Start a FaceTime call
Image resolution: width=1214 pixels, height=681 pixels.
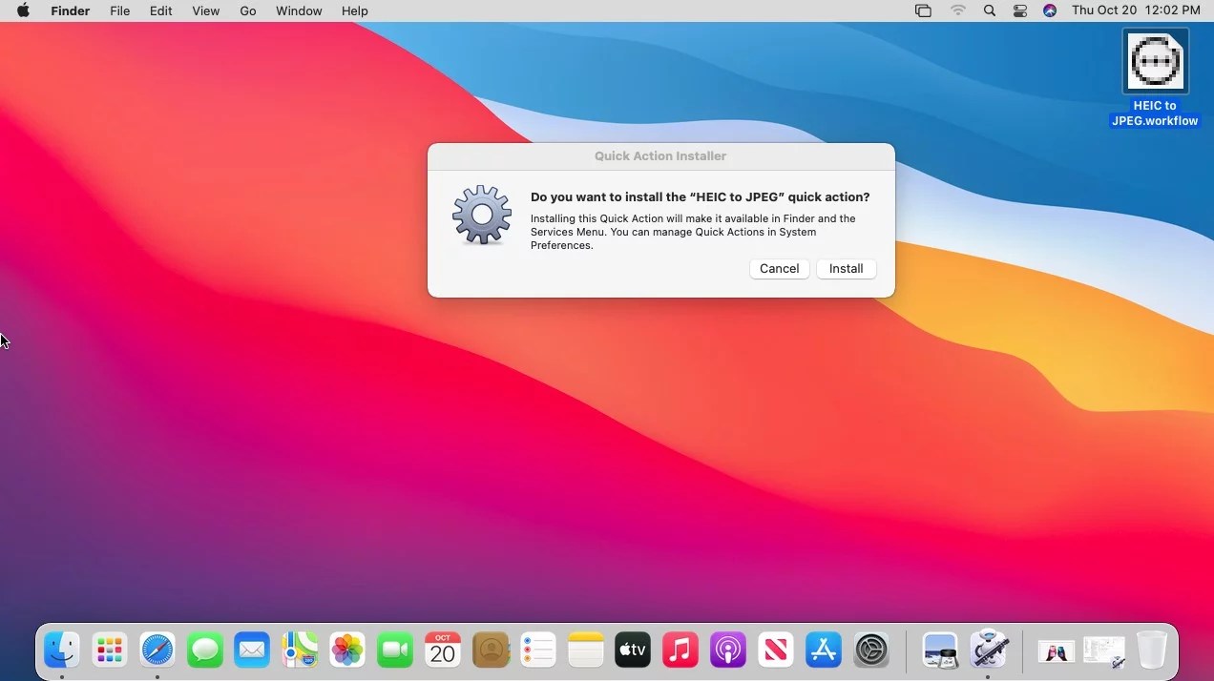(x=395, y=650)
